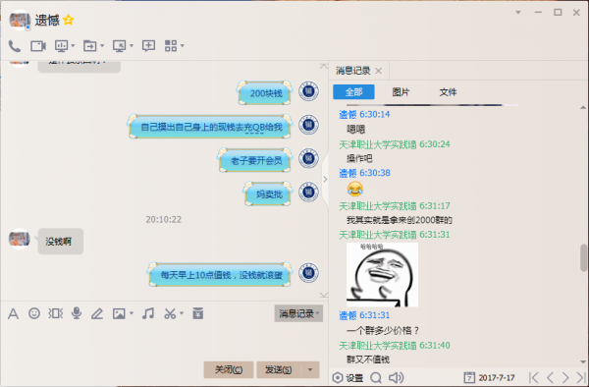Jump to last history page

coord(581,377)
